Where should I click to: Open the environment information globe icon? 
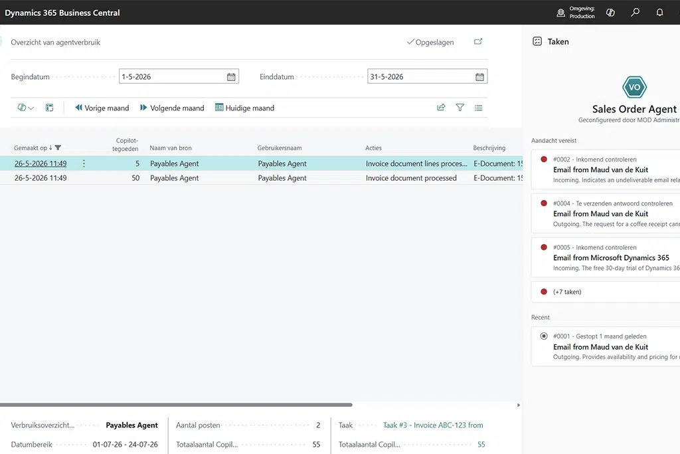(560, 13)
